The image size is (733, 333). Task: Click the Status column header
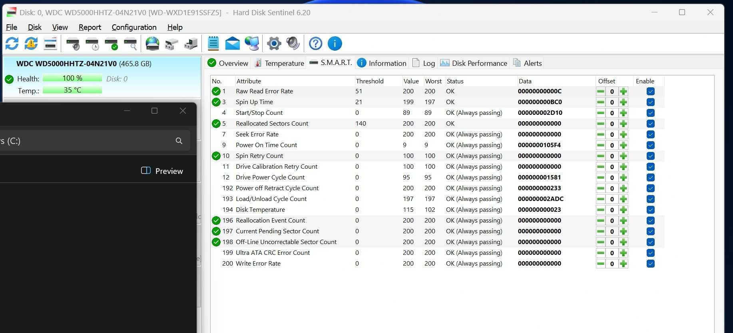(x=481, y=81)
